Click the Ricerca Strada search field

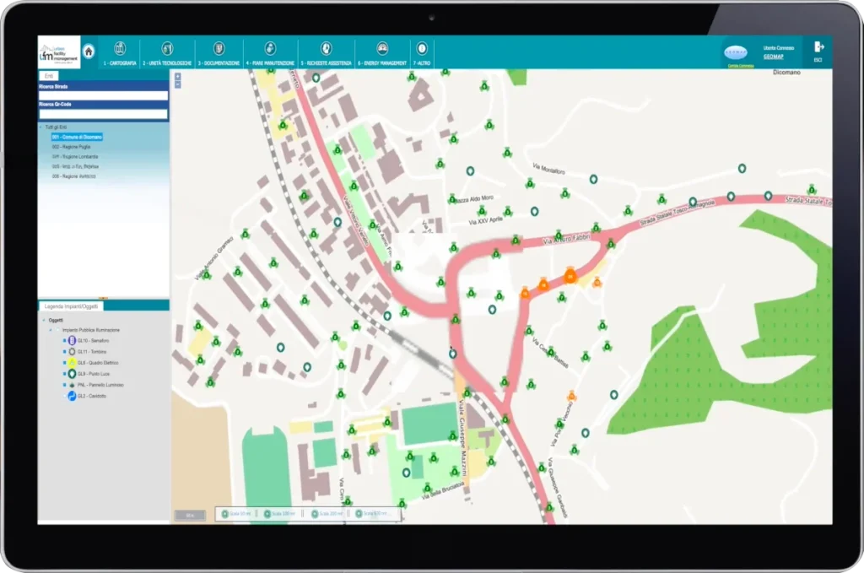(103, 95)
